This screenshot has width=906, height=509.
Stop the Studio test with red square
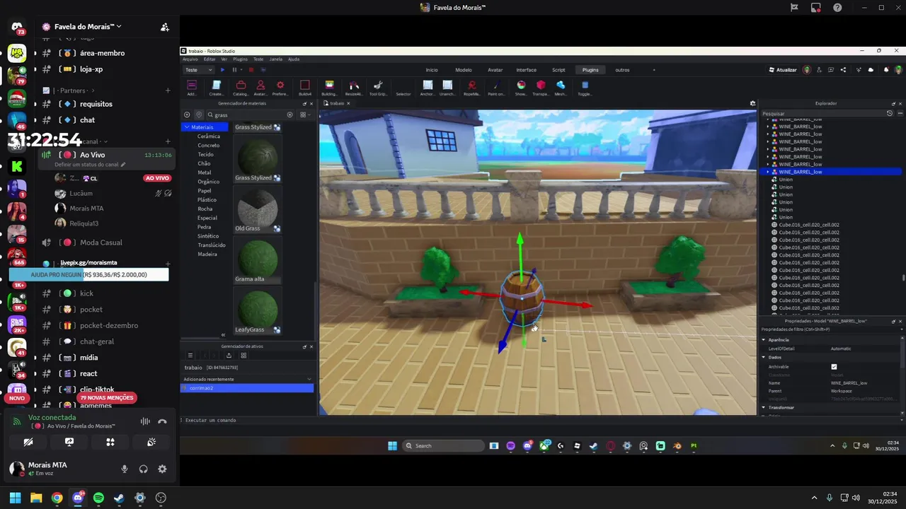coord(251,70)
